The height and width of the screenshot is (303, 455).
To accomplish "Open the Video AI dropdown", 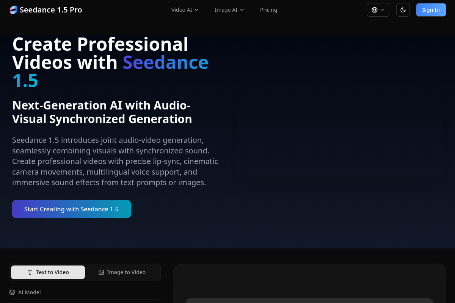I will click(x=185, y=10).
